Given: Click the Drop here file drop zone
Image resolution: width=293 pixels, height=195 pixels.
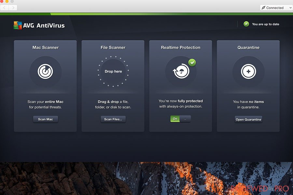Looking at the screenshot, I should click(113, 71).
